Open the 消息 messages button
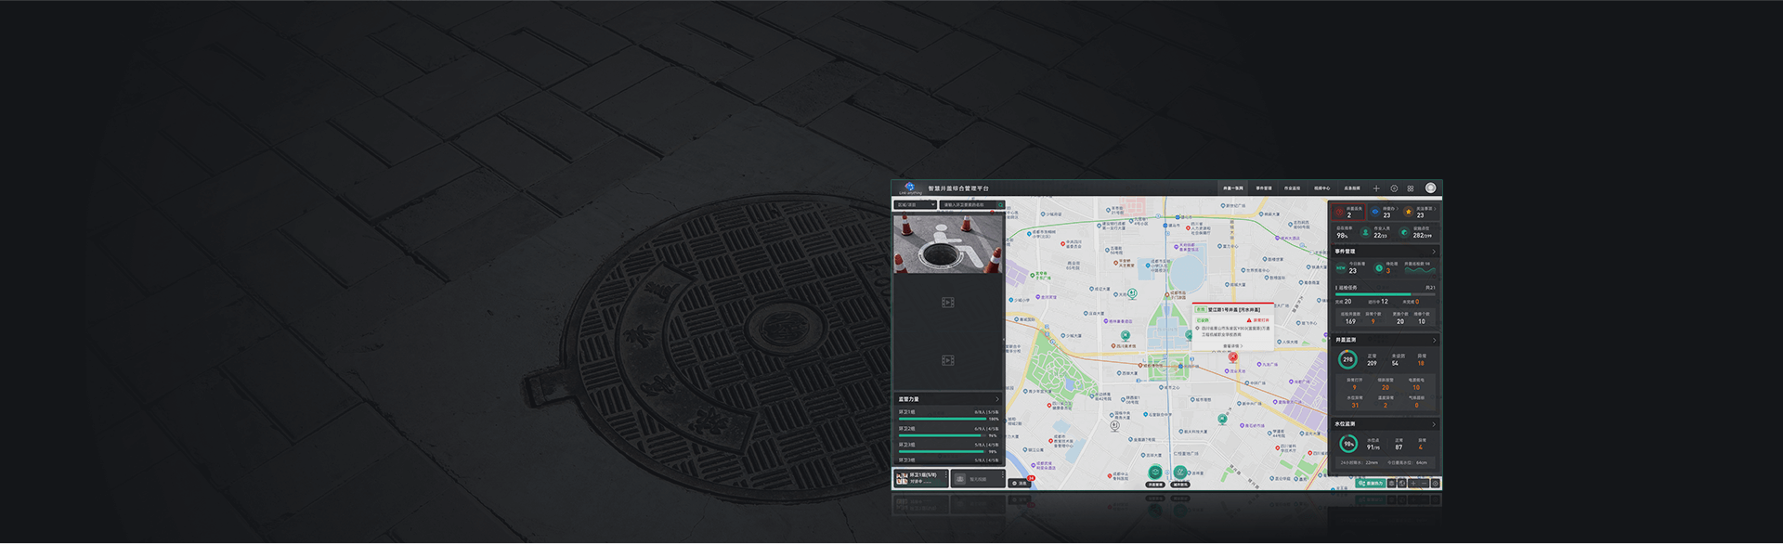 (x=1020, y=483)
